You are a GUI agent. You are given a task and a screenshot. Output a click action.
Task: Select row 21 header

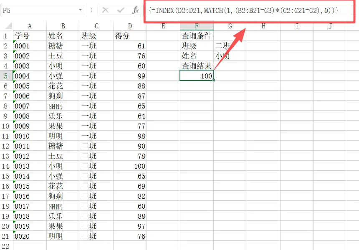click(6, 236)
